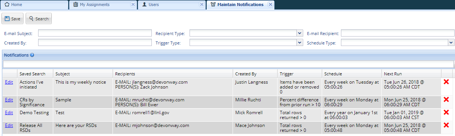Focus the Created By field
Screen dimensions: 455x136
click(94, 43)
